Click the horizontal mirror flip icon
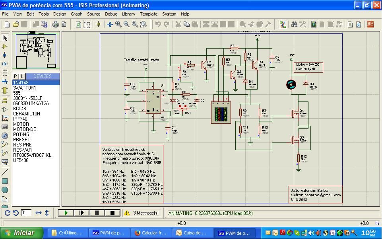Image resolution: width=382 pixels, height=240 pixels. coord(39,213)
